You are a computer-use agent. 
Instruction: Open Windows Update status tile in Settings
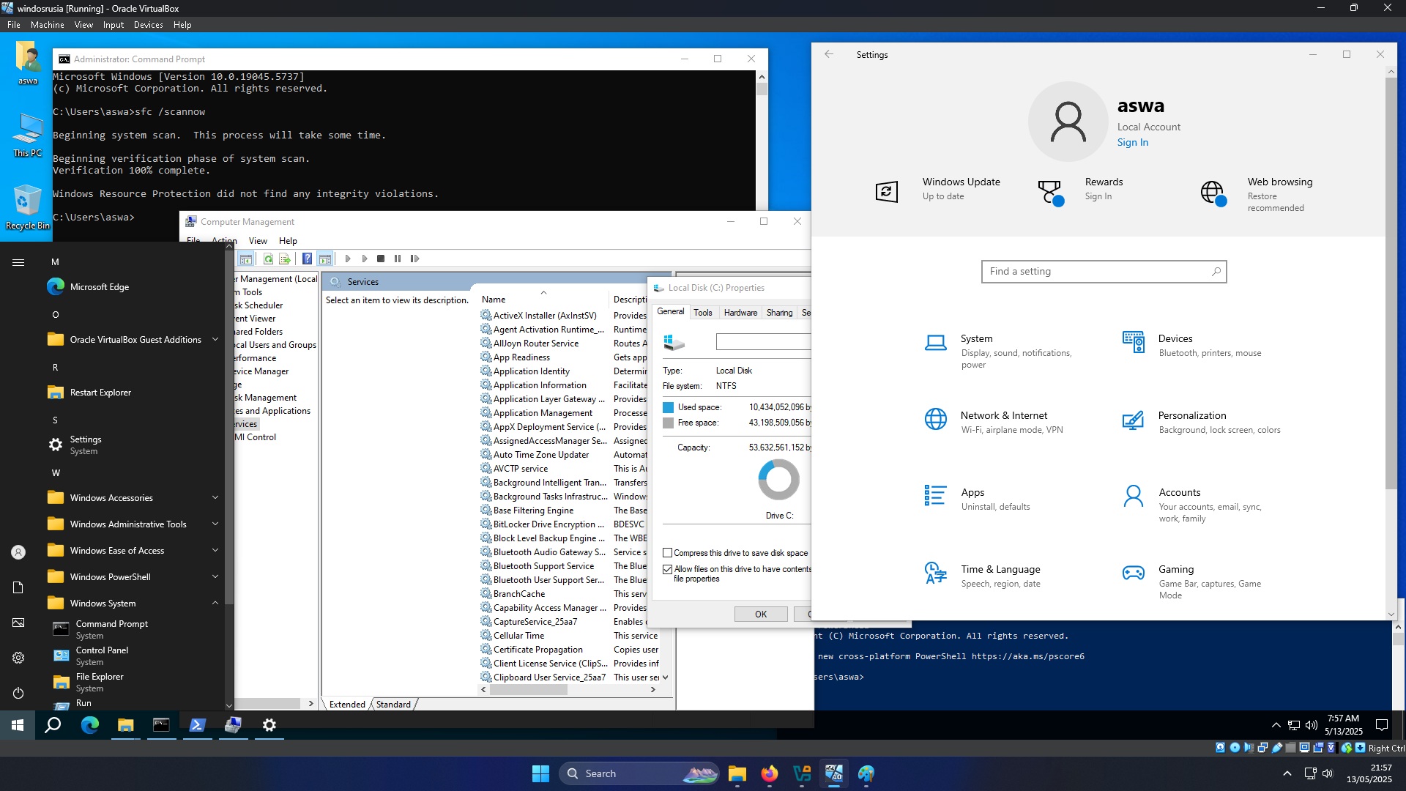tap(940, 189)
